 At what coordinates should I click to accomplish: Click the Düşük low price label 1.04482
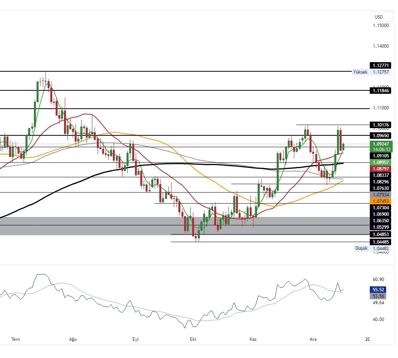[x=380, y=248]
